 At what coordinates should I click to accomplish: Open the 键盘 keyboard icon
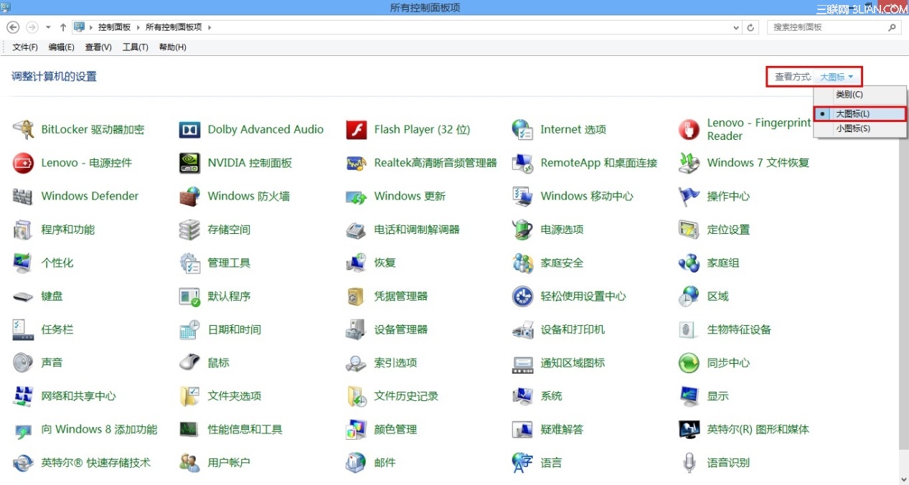pos(23,296)
